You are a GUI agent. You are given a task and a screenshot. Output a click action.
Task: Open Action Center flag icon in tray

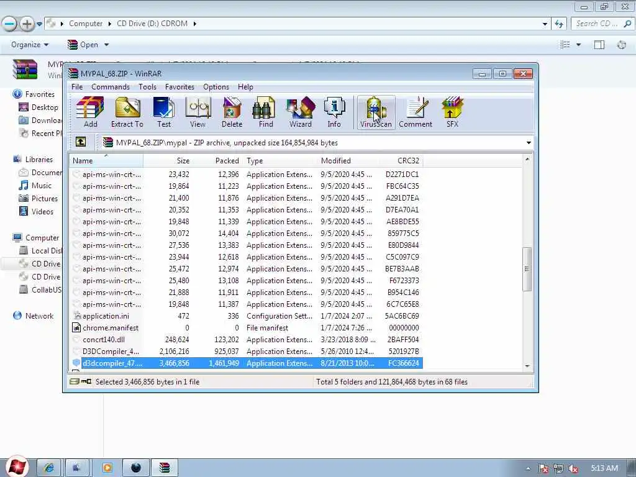tap(543, 468)
